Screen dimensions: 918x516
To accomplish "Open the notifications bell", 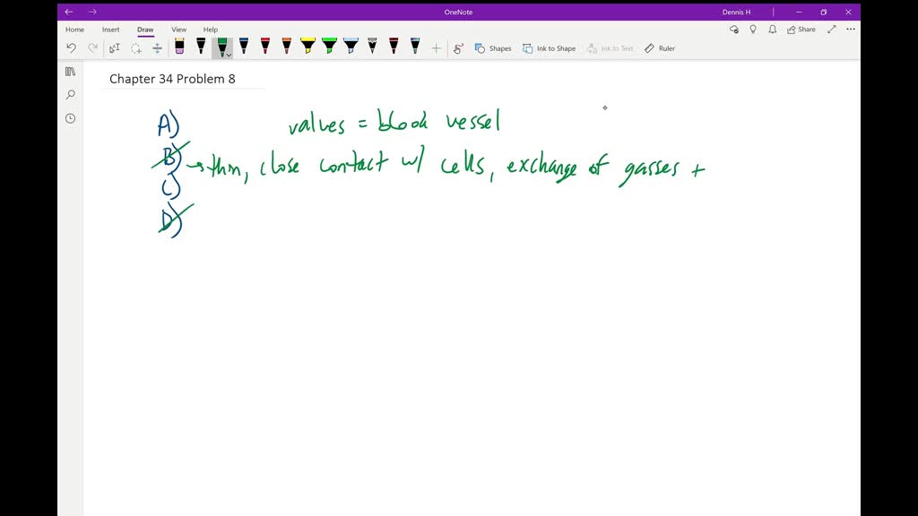I will [772, 30].
